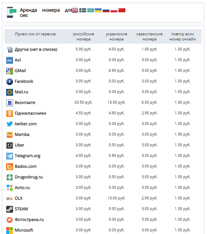Click the STEAM logo icon
This screenshot has width=207, height=234.
(10, 209)
